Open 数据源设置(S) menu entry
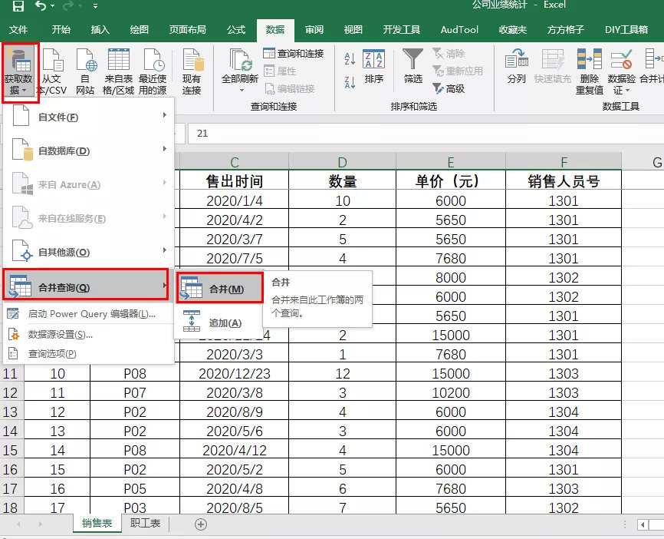Viewport: 664px width, 539px height. [88, 334]
